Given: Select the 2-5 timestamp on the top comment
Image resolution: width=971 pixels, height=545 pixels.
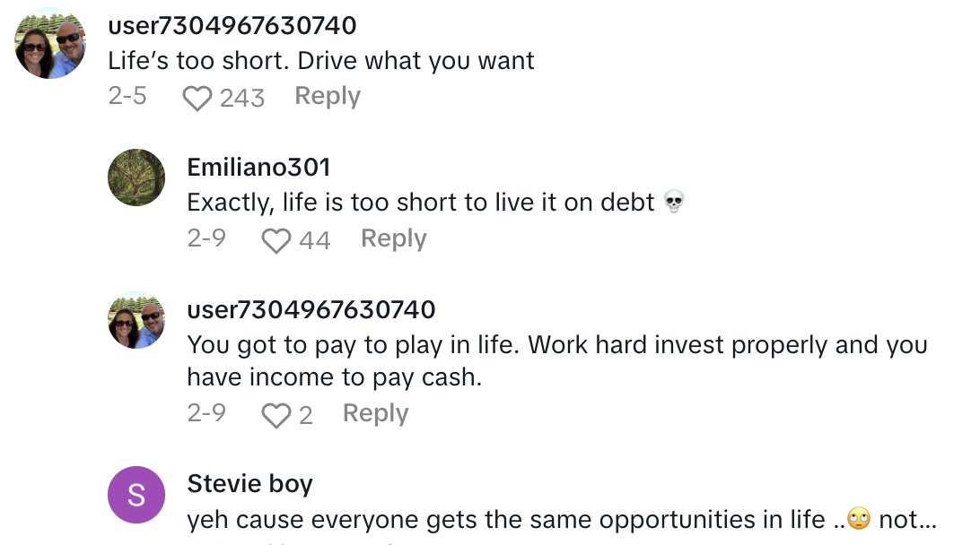Looking at the screenshot, I should click(x=127, y=96).
